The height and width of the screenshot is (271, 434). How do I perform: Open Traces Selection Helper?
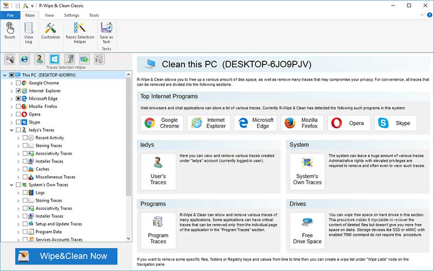[x=79, y=30]
